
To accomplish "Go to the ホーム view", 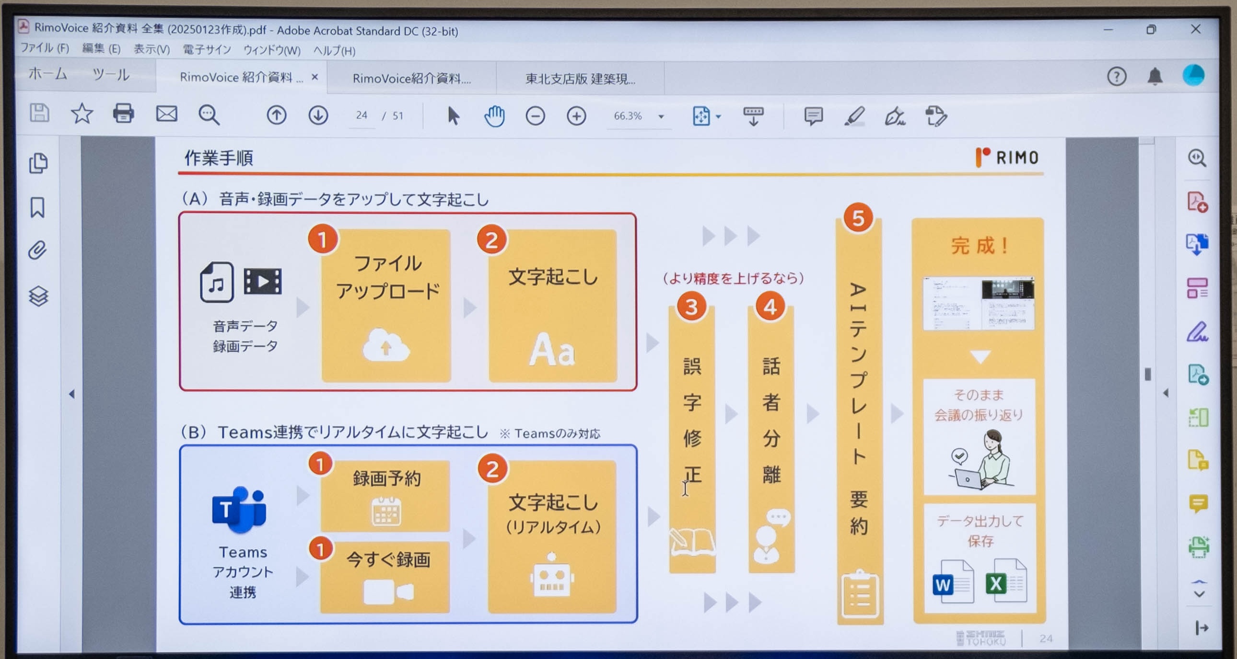I will point(47,74).
